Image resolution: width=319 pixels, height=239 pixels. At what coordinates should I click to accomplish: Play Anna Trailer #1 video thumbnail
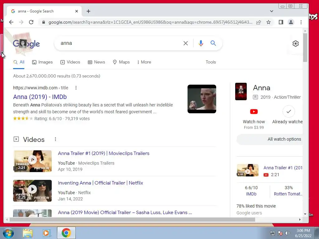pos(32,161)
